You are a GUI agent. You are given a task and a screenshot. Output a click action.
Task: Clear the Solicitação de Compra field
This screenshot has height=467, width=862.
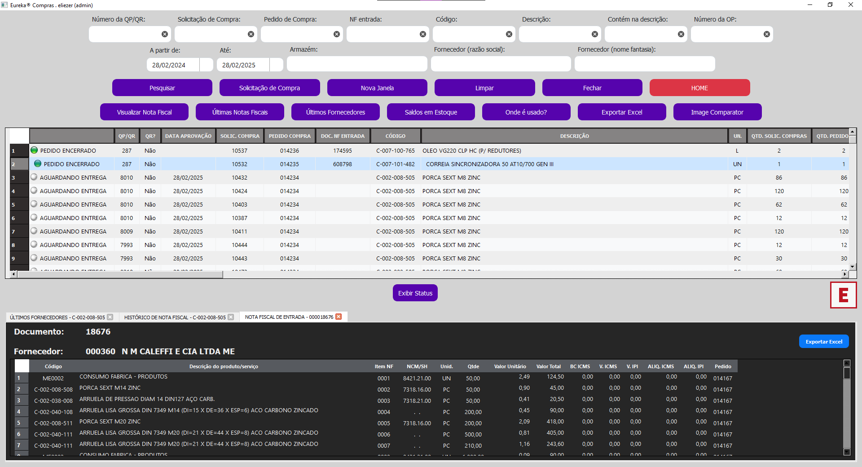(251, 34)
